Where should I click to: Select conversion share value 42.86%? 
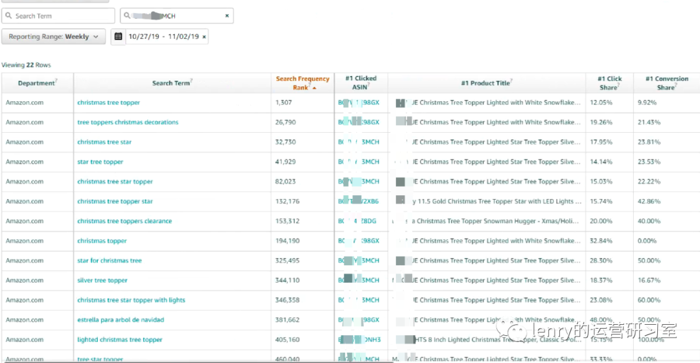tap(649, 202)
